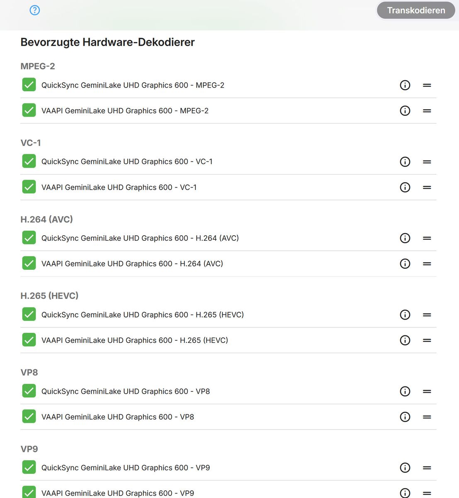Grab reorder handle of VAAPI MPEG-2 row
459x498 pixels.
point(427,111)
